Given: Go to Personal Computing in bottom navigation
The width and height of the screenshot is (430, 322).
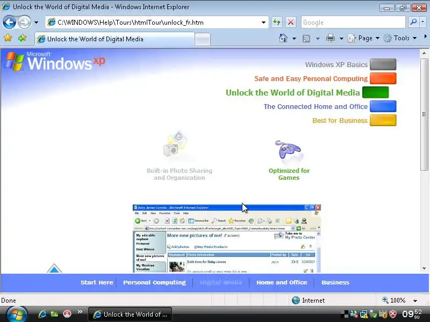Looking at the screenshot, I should click(x=154, y=282).
